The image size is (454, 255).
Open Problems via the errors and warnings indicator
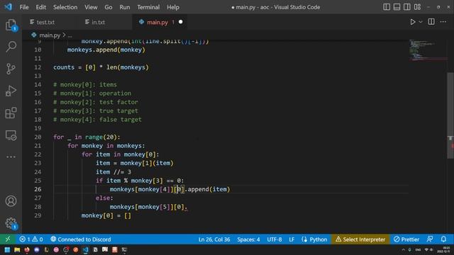tap(31, 239)
